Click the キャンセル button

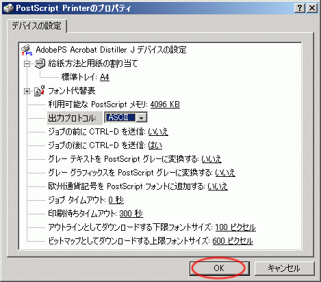(x=284, y=268)
